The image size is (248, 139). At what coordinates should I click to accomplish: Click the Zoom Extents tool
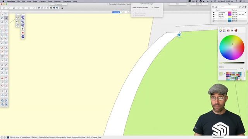2,86
